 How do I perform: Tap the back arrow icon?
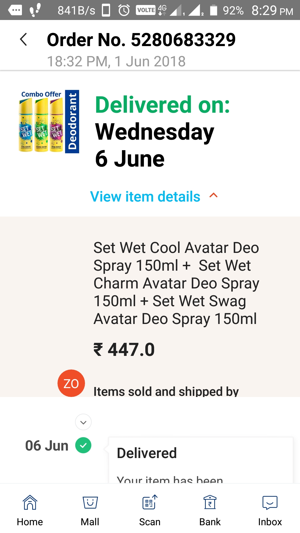coord(24,39)
